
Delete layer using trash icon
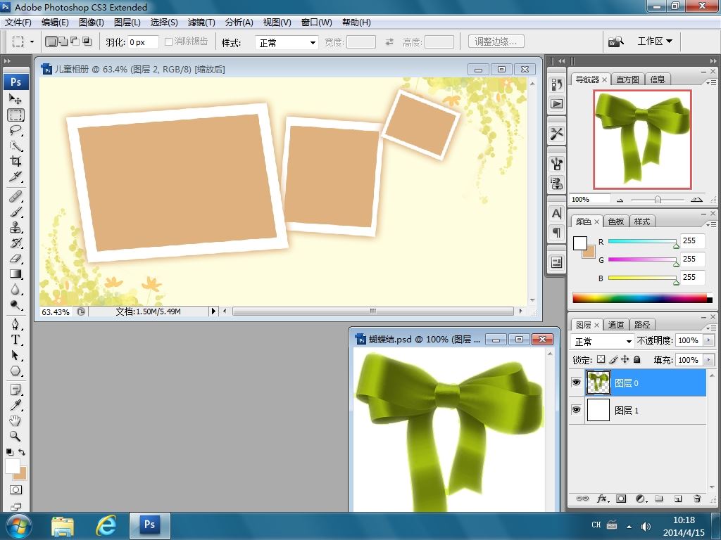pos(697,499)
